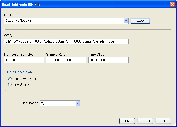Open the Help button
Screen dimensions: 177x127
pyautogui.click(x=163, y=121)
